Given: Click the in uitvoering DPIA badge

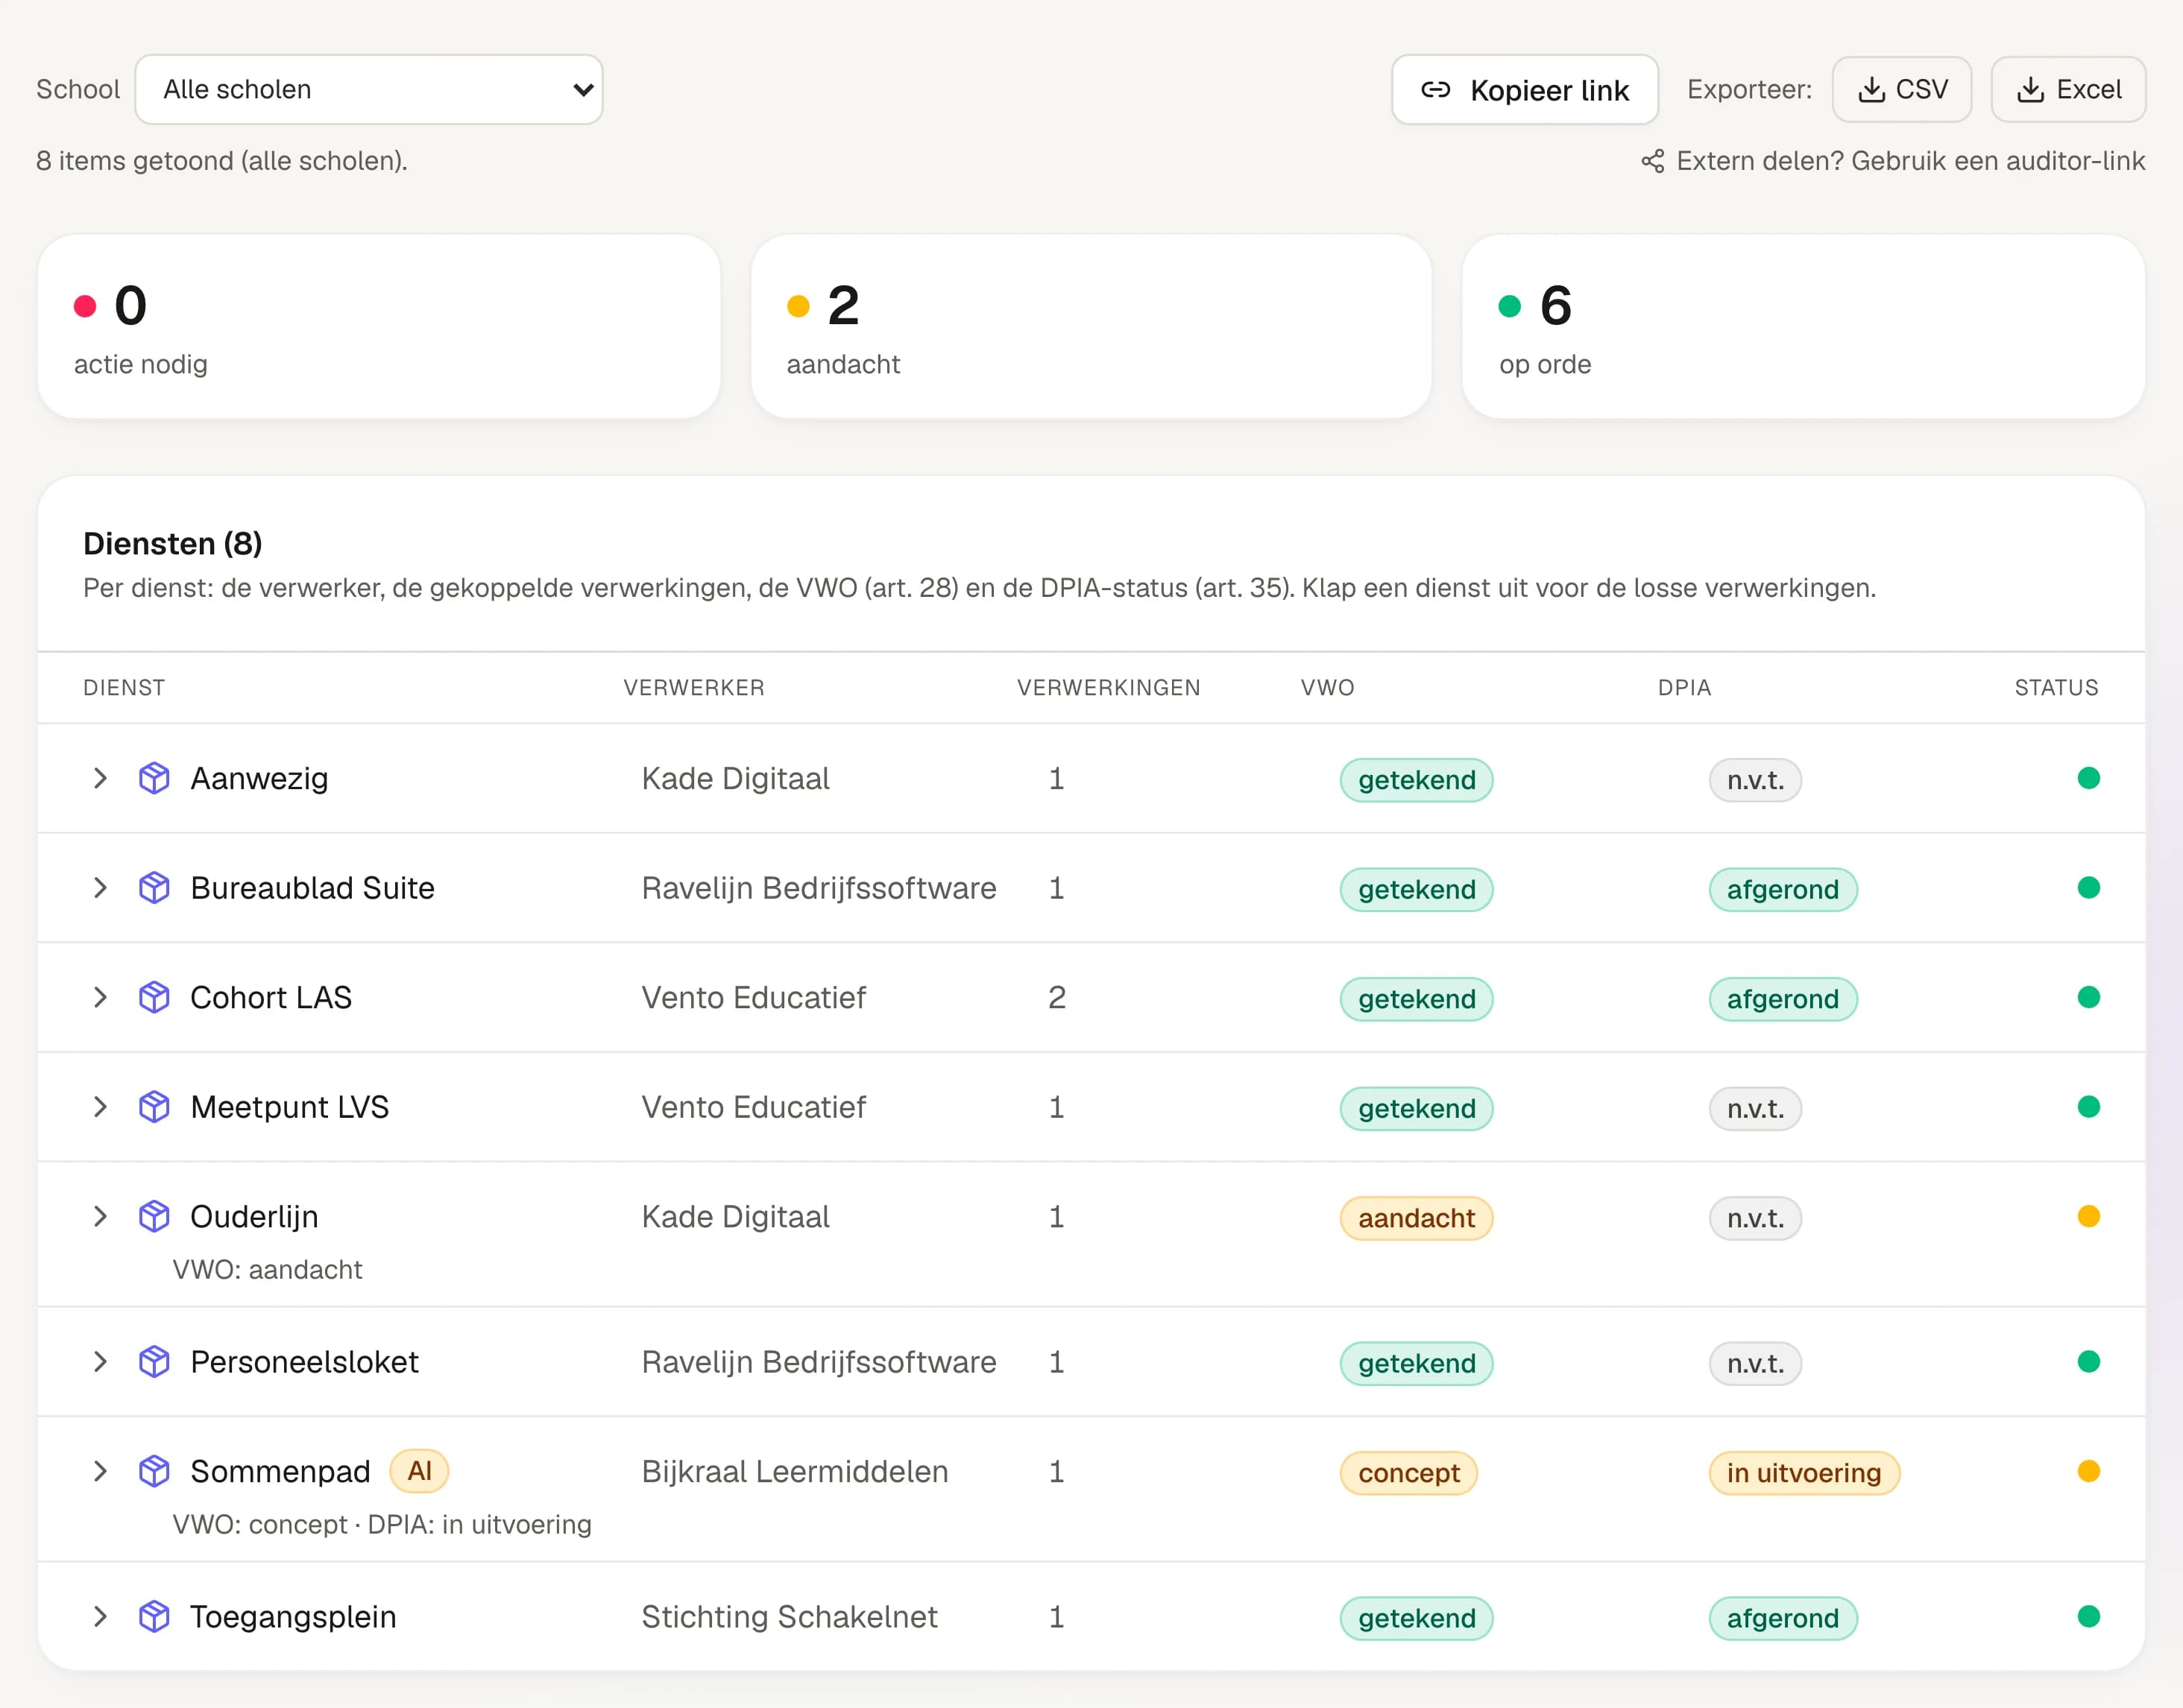Looking at the screenshot, I should click(x=1804, y=1473).
